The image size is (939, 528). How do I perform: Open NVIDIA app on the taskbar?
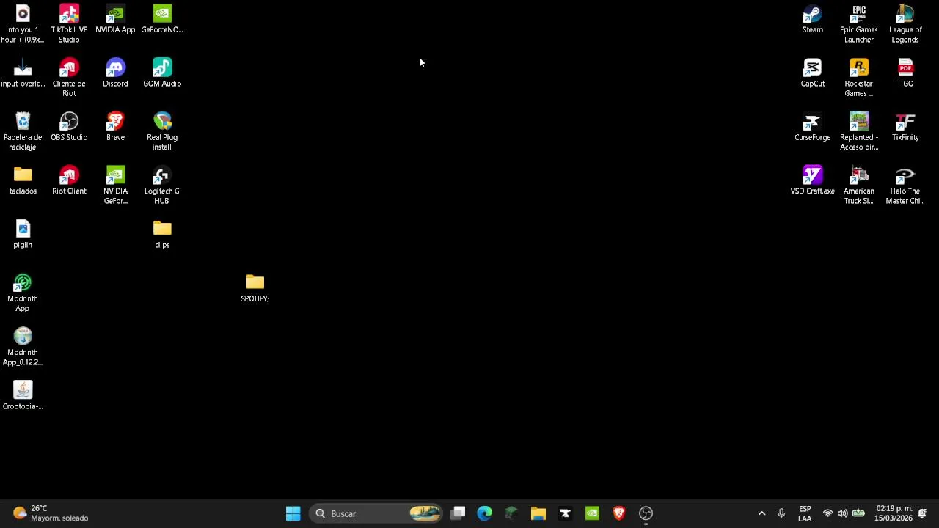pos(592,513)
